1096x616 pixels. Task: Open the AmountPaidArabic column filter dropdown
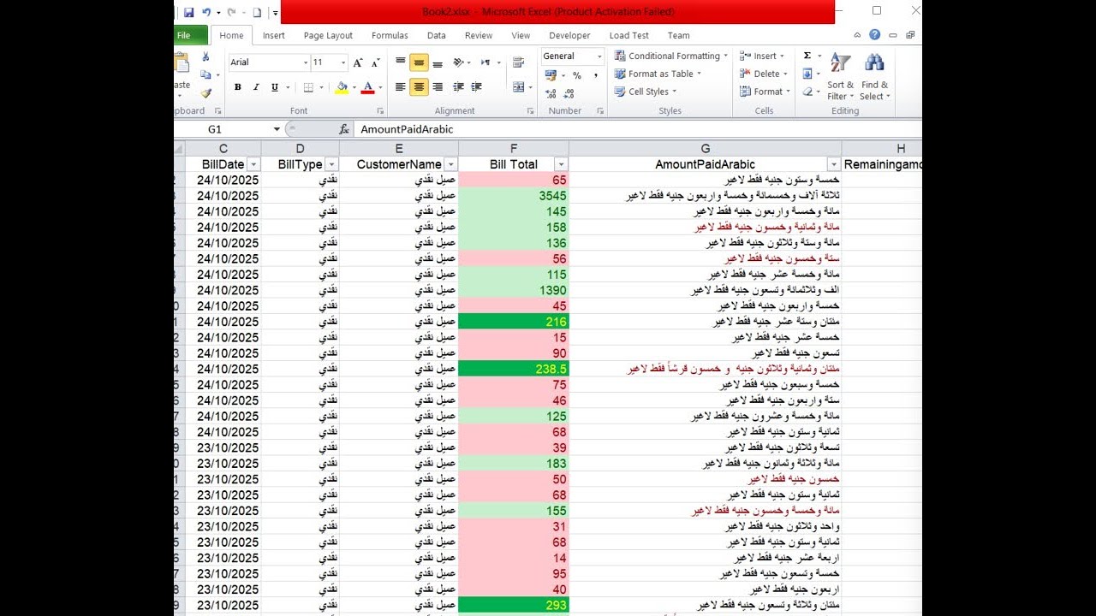[x=833, y=164]
